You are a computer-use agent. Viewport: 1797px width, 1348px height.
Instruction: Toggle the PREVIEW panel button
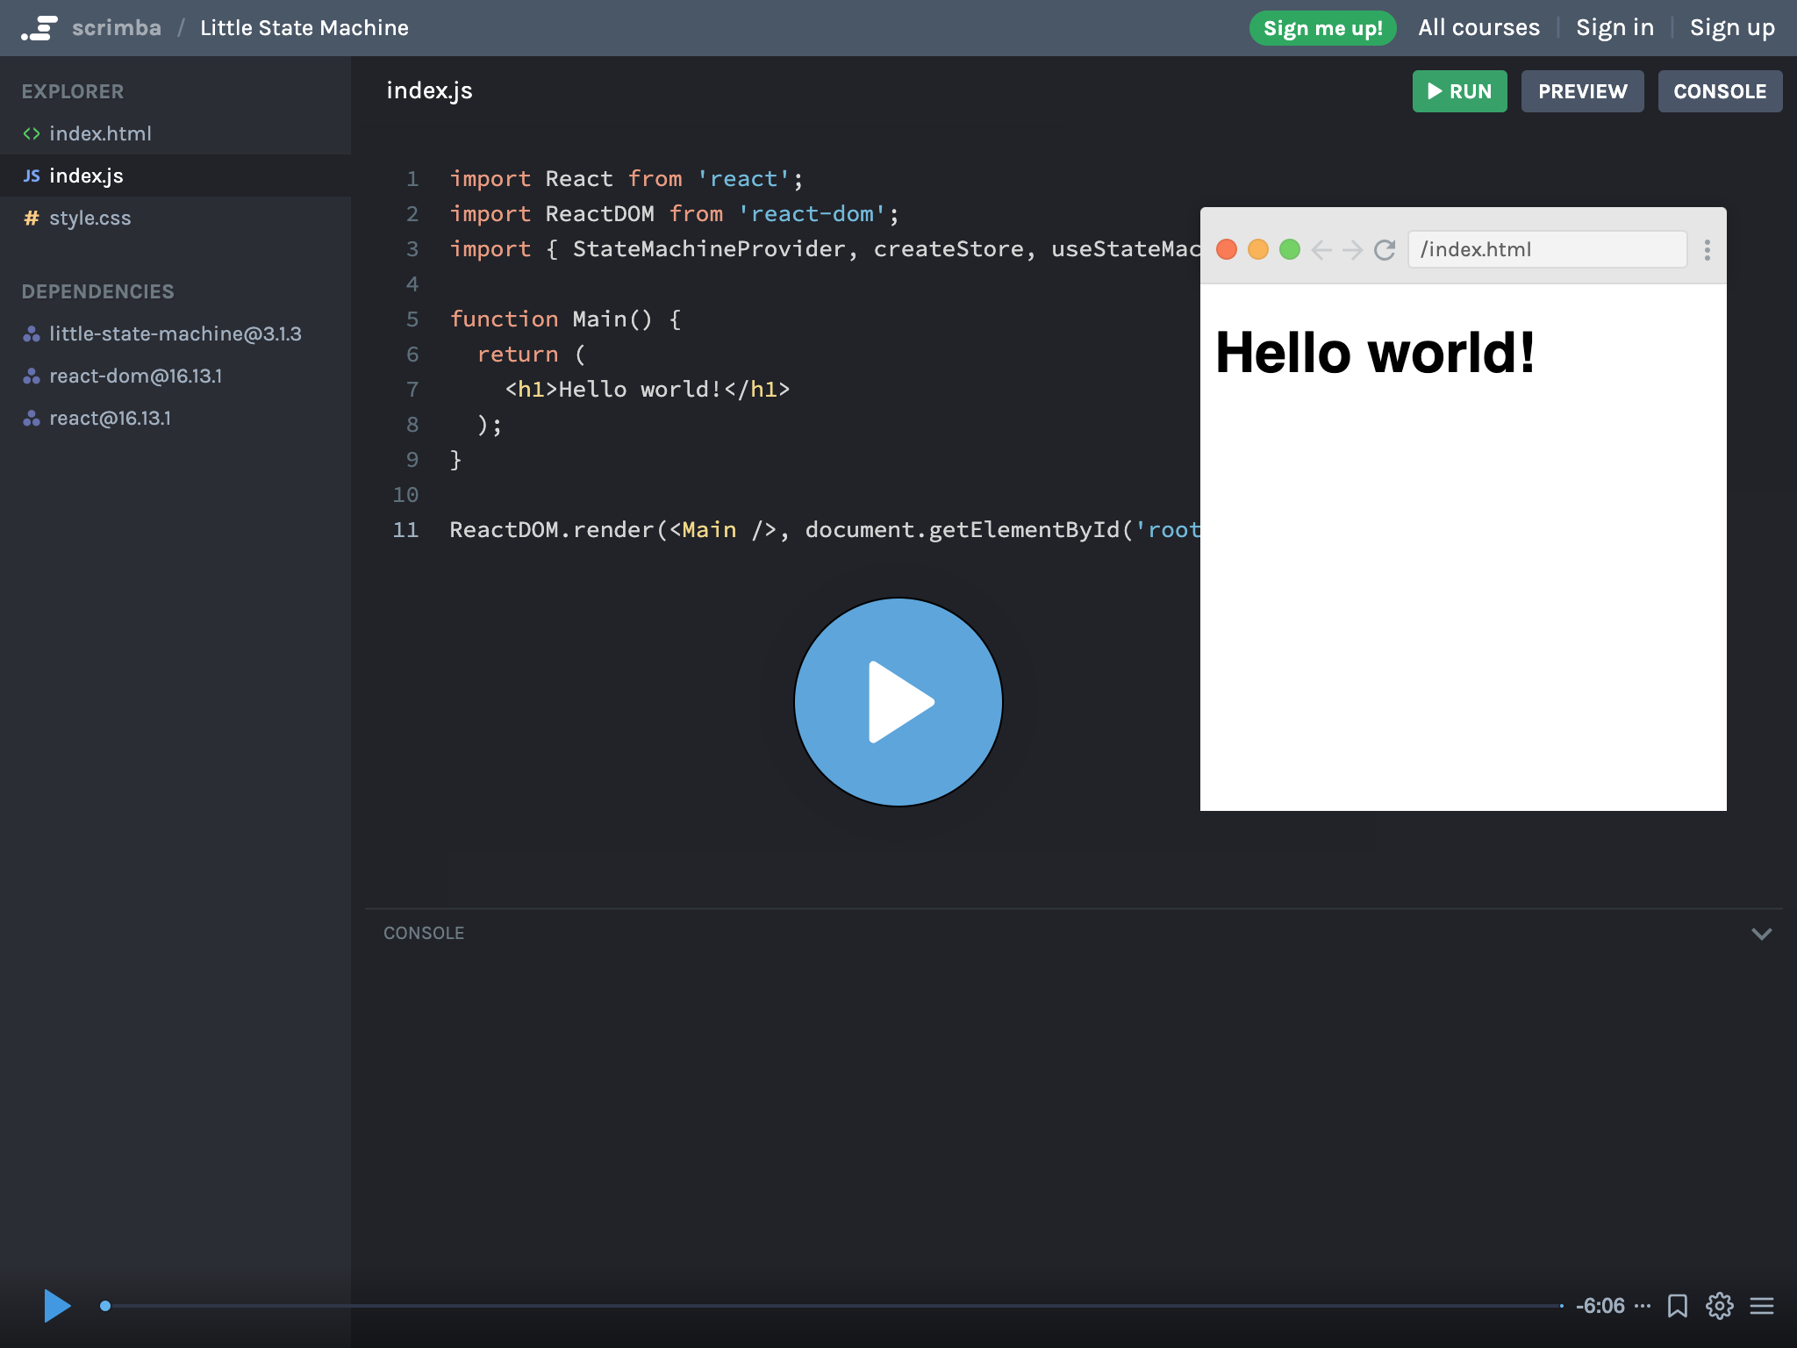click(1582, 91)
